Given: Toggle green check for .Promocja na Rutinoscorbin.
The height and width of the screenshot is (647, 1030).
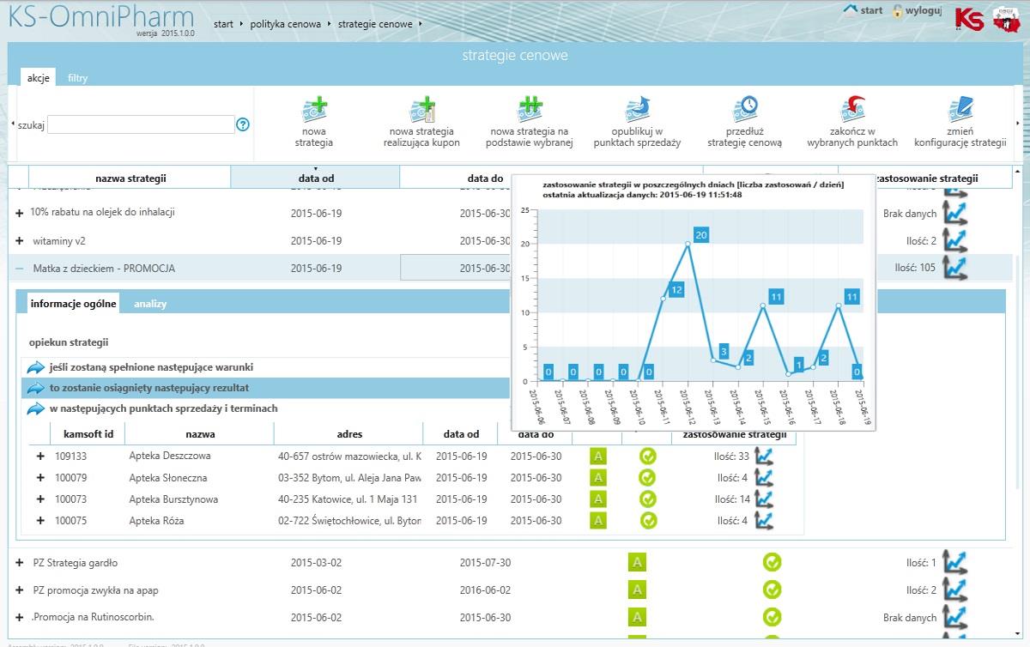Looking at the screenshot, I should click(772, 617).
